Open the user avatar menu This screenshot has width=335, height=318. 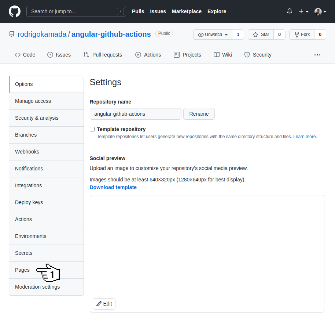320,11
